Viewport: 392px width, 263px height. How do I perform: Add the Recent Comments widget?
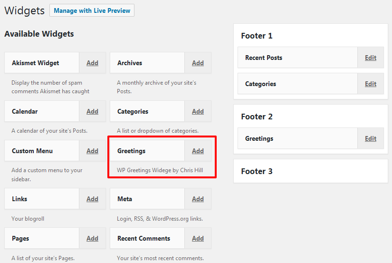click(x=198, y=238)
